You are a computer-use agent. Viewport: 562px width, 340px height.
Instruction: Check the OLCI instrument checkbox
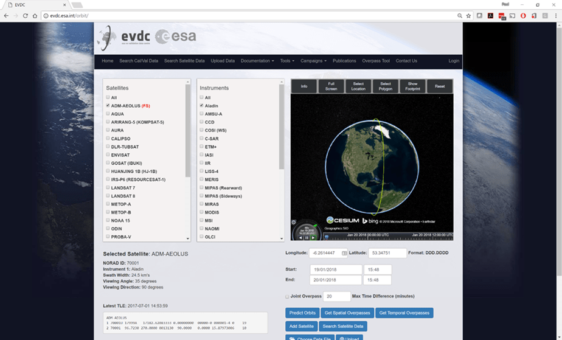(201, 237)
